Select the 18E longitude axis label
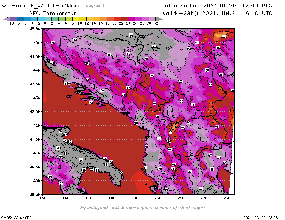The image size is (285, 220). (112, 198)
